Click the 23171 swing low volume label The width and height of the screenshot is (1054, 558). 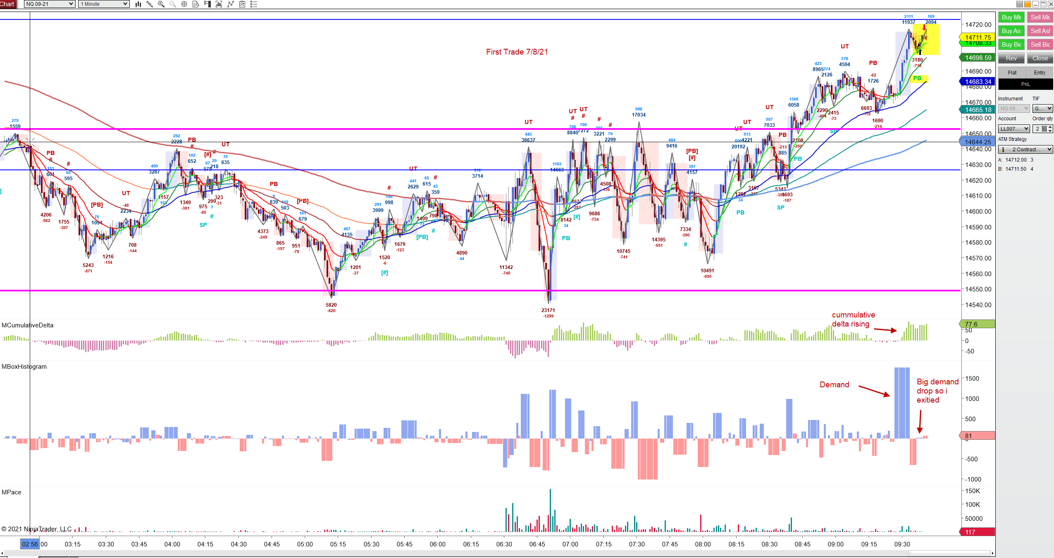point(548,310)
